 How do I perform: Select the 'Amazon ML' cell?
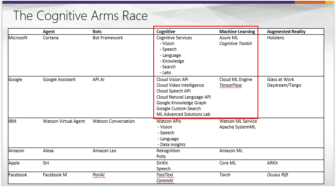pyautogui.click(x=231, y=151)
